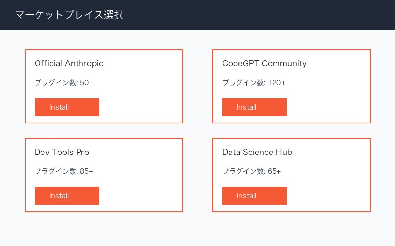Select the CodeGPT Community heading
The height and width of the screenshot is (246, 395).
click(264, 63)
